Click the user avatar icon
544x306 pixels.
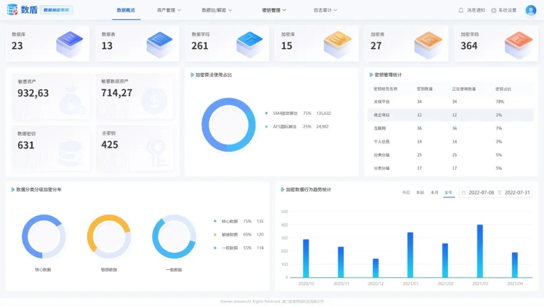click(x=530, y=10)
